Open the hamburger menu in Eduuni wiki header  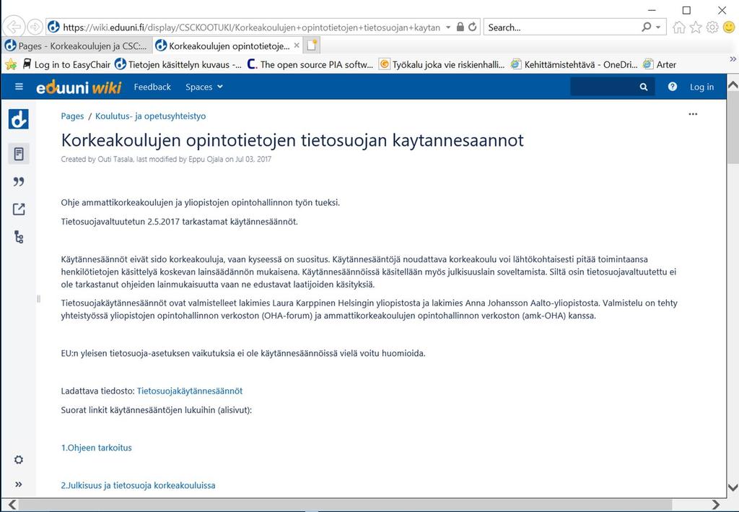pyautogui.click(x=19, y=86)
